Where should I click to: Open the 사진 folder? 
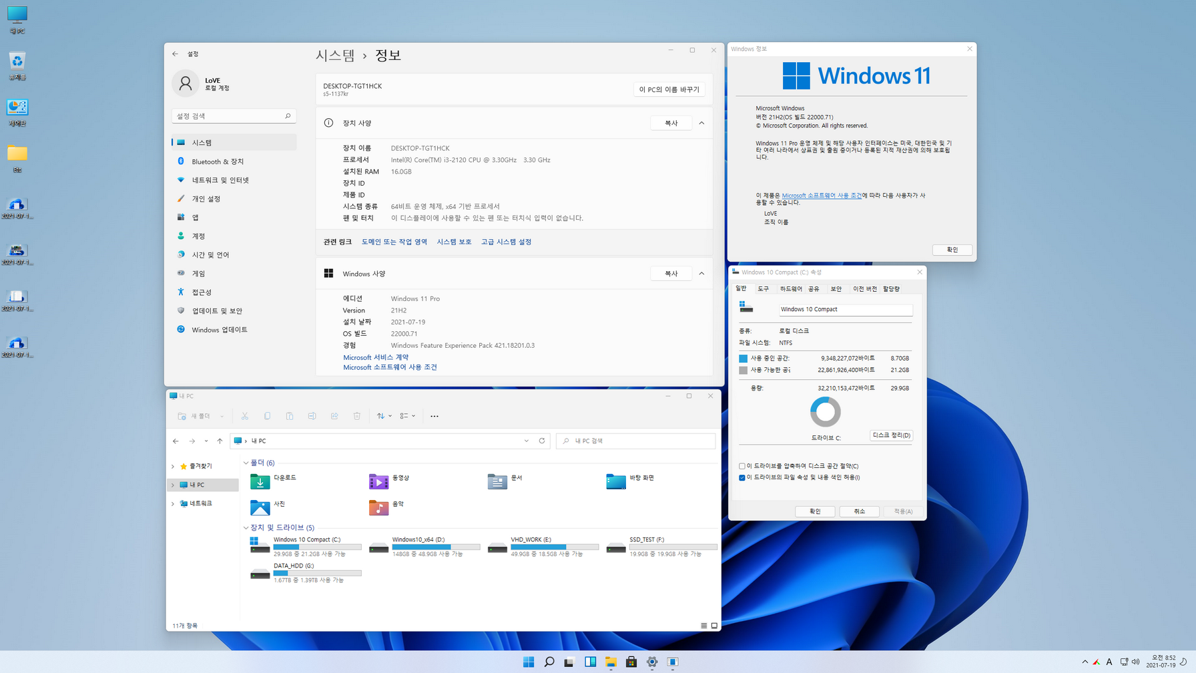[x=268, y=507]
